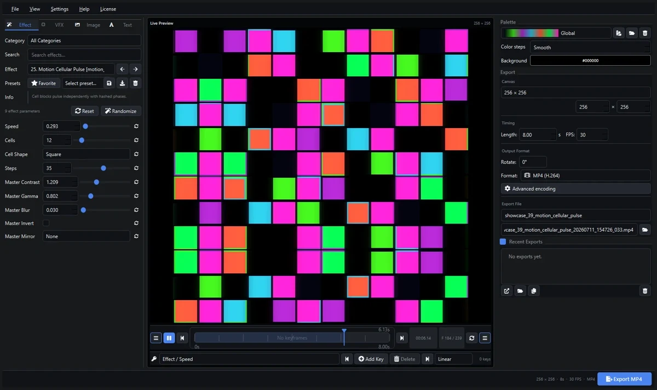Reset the Master Invert parameter with its refresh icon

(x=136, y=223)
